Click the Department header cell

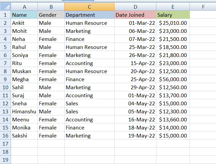[89, 15]
